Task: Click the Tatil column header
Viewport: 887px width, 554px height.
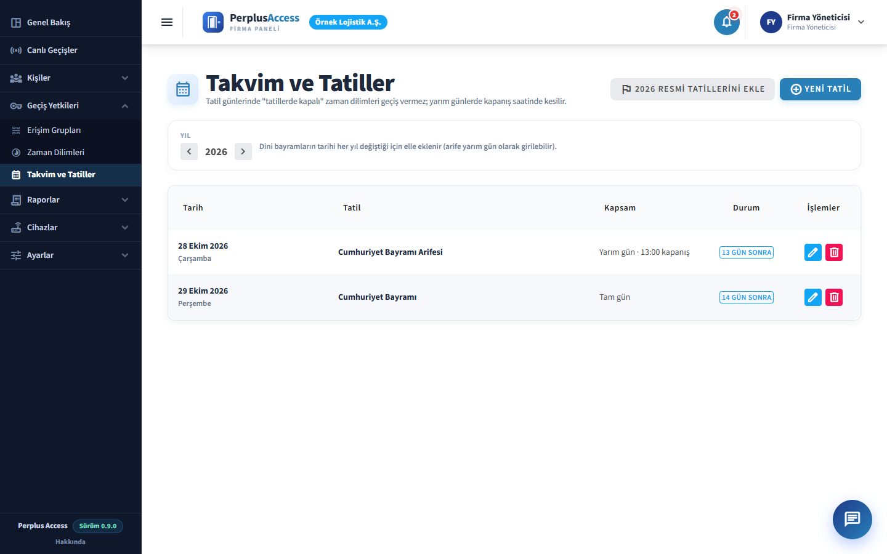Action: [x=352, y=208]
